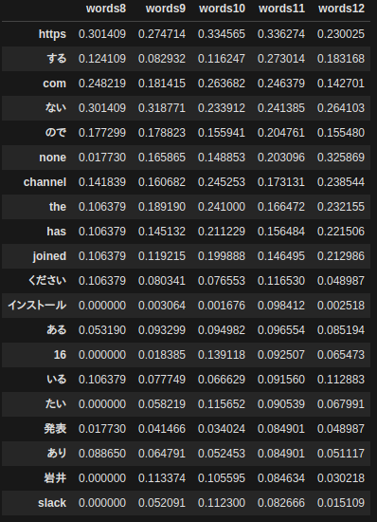Select the 岩井 row label
The image size is (377, 522).
pyautogui.click(x=55, y=478)
